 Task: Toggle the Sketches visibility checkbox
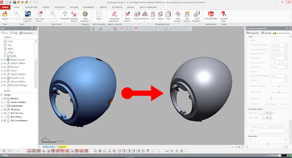tap(5, 109)
